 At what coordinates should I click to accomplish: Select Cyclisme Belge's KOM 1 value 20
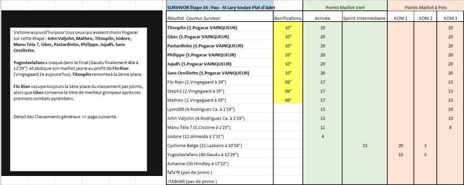click(x=400, y=145)
